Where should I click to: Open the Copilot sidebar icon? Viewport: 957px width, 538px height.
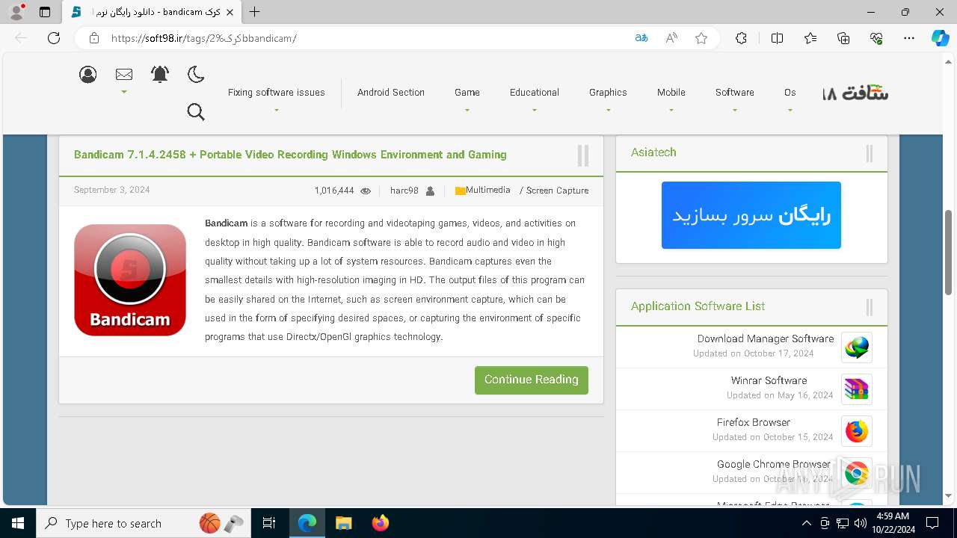tap(940, 38)
